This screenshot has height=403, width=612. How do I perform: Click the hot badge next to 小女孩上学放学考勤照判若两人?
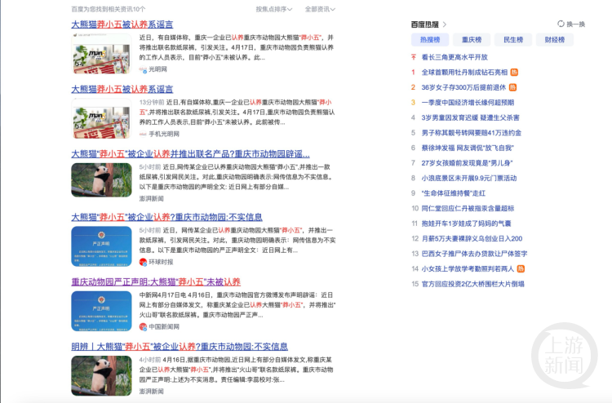pyautogui.click(x=521, y=268)
